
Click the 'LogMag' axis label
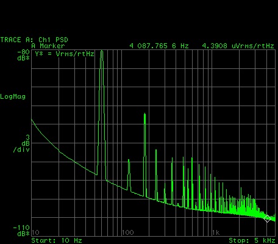[x=13, y=96]
